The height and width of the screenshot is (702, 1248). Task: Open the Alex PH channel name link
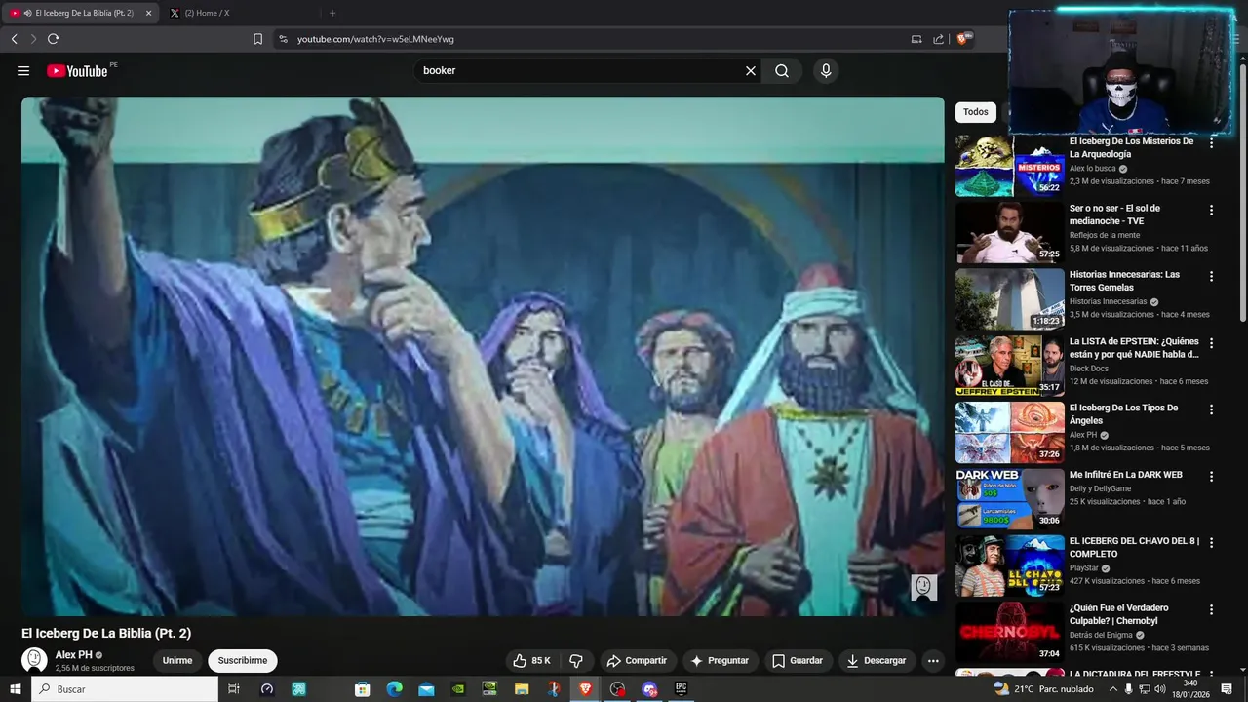click(74, 655)
